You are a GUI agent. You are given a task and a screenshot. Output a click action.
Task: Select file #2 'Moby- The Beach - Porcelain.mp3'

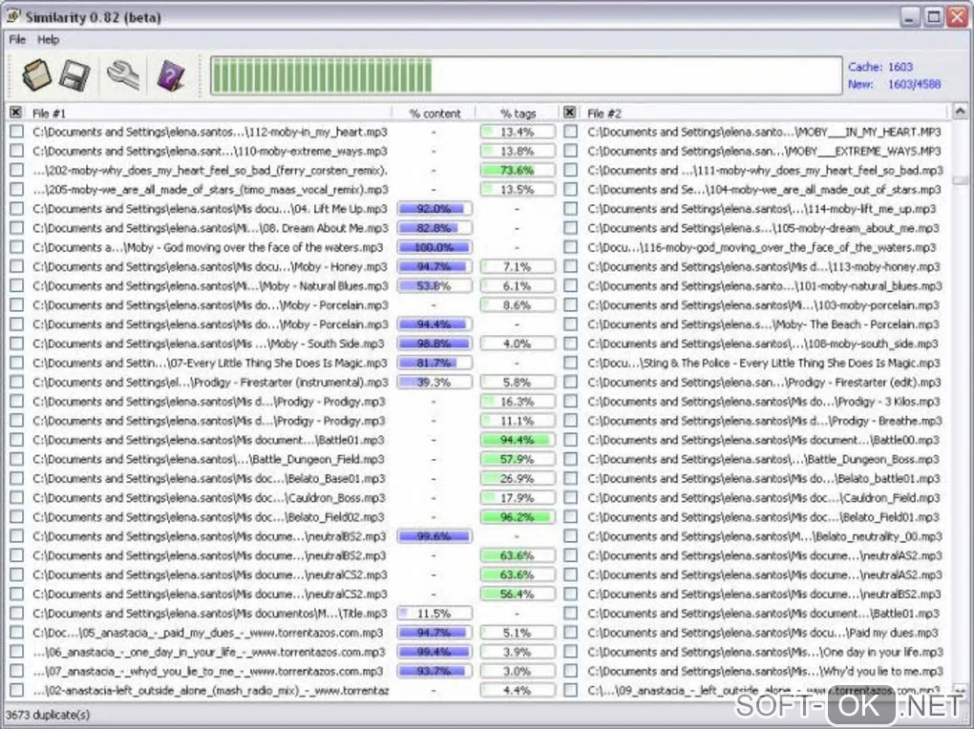point(763,324)
